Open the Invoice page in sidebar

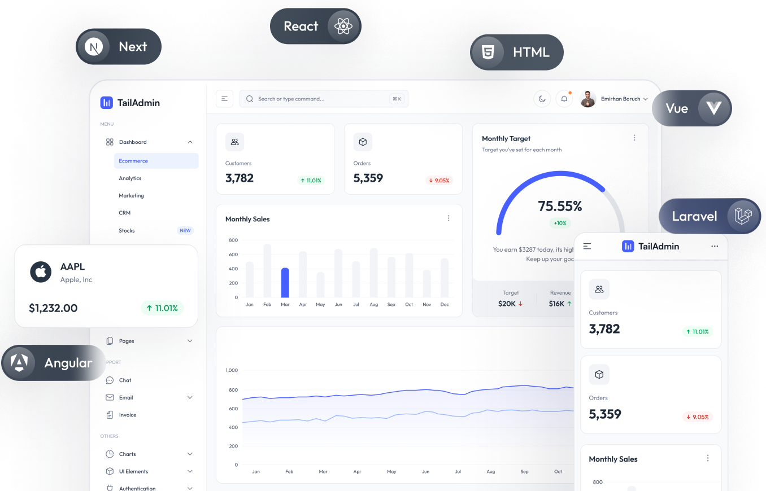[127, 415]
